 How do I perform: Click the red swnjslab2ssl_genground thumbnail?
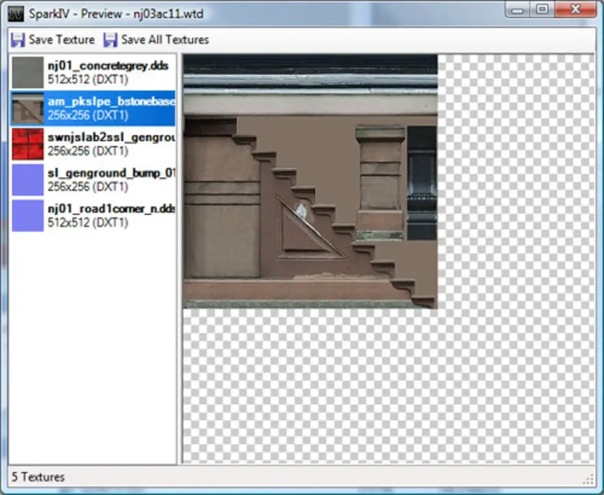pyautogui.click(x=27, y=144)
